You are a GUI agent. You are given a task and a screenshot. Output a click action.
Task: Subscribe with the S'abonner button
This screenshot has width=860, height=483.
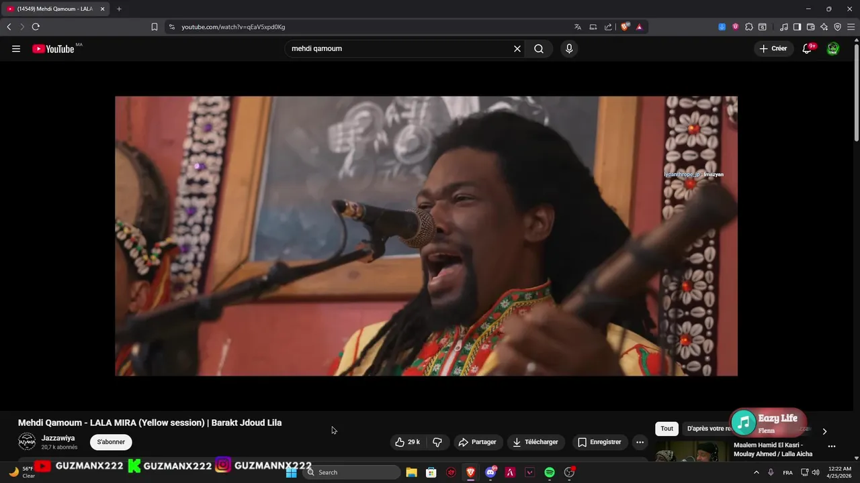[111, 442]
